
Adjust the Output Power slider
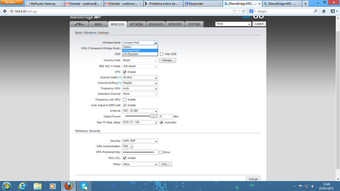pos(153,116)
